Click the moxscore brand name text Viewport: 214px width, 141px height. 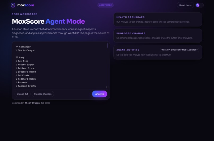tap(26, 5)
